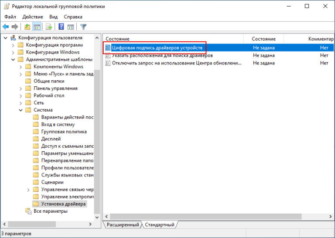
Task: Open Help via blue question mark icon
Action: [x=62, y=27]
